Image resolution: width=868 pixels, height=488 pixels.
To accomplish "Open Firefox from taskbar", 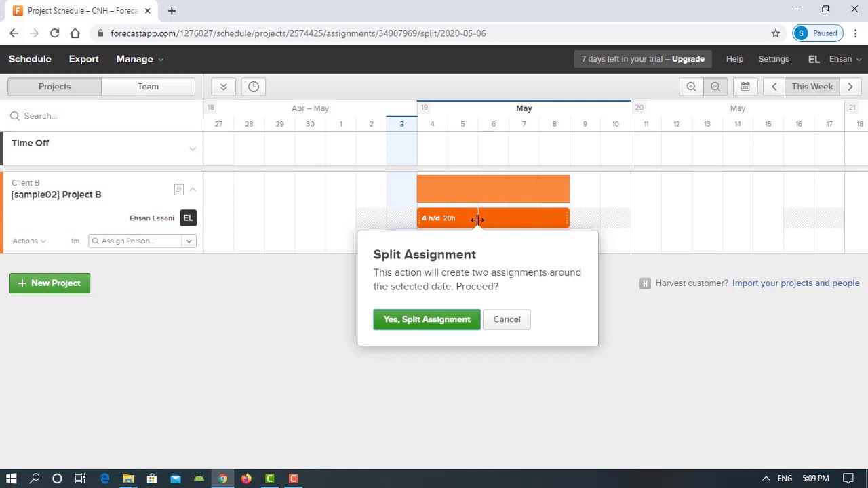I will [x=246, y=479].
